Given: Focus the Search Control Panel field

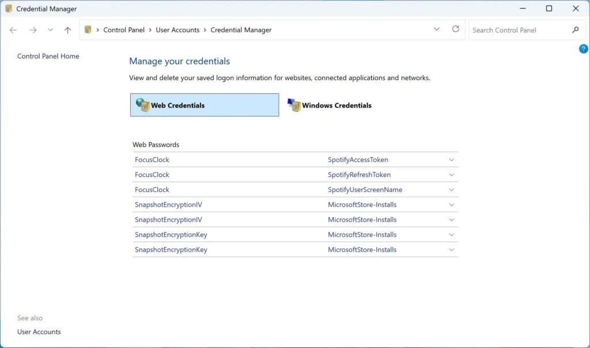Looking at the screenshot, I should click(x=521, y=30).
